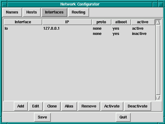165x124 pixels.
Task: Open the window menu icon in title bar
Action: pos(5,5)
